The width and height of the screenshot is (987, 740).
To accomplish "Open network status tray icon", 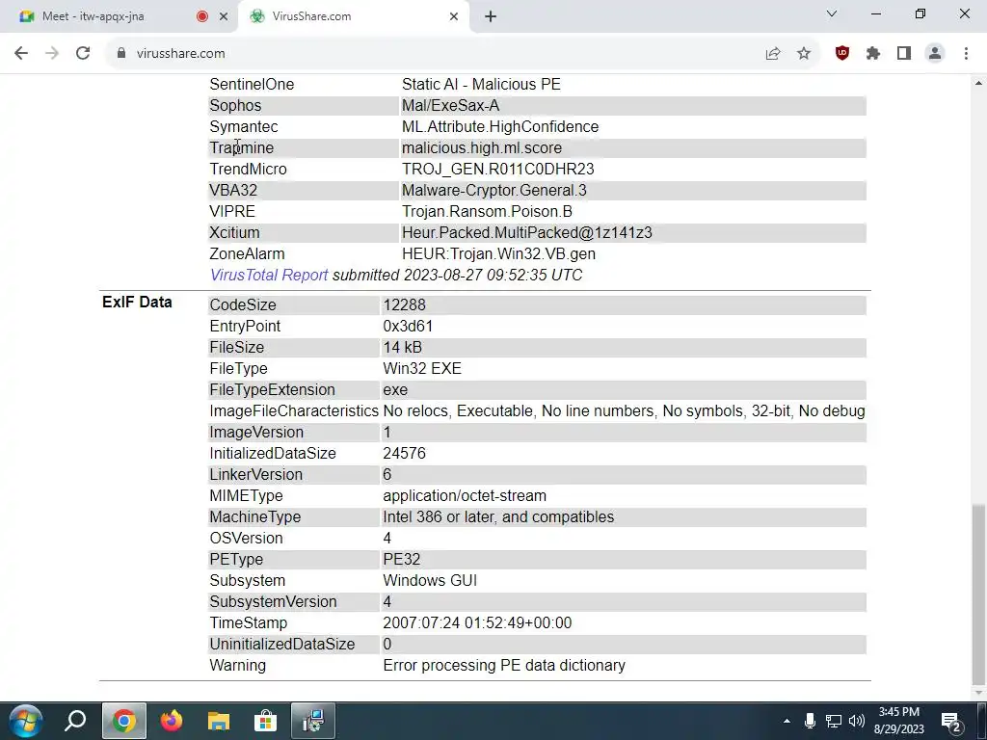I will coord(834,721).
